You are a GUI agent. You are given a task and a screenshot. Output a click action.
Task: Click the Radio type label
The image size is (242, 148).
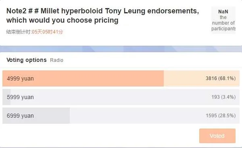56,60
